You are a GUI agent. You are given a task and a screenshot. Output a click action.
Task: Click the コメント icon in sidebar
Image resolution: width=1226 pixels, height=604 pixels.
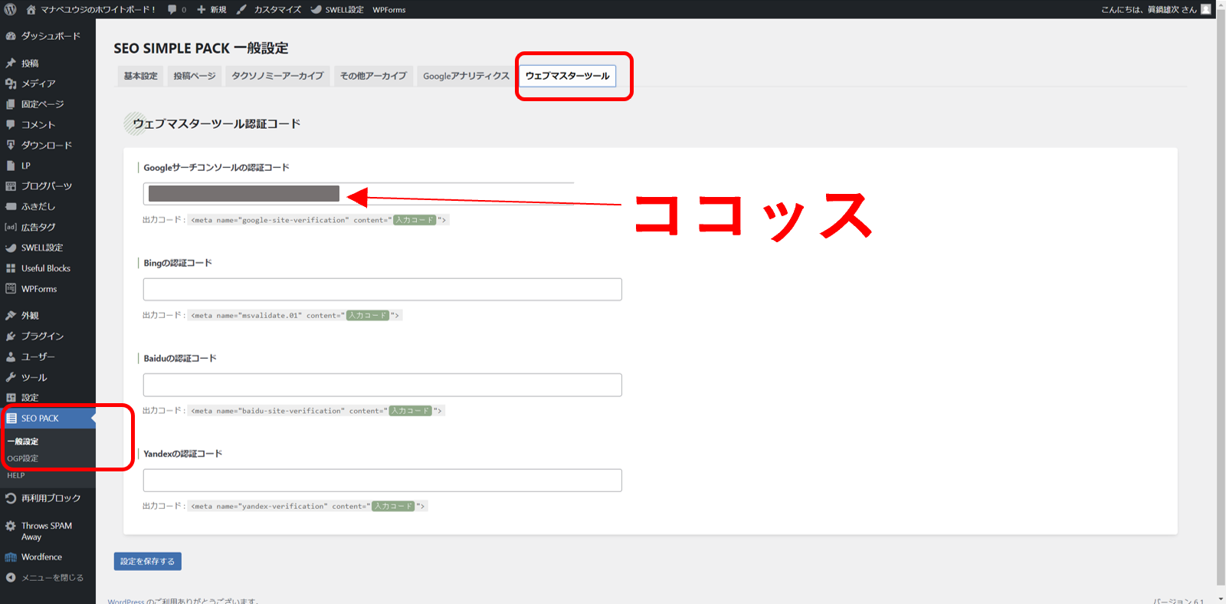[x=11, y=124]
